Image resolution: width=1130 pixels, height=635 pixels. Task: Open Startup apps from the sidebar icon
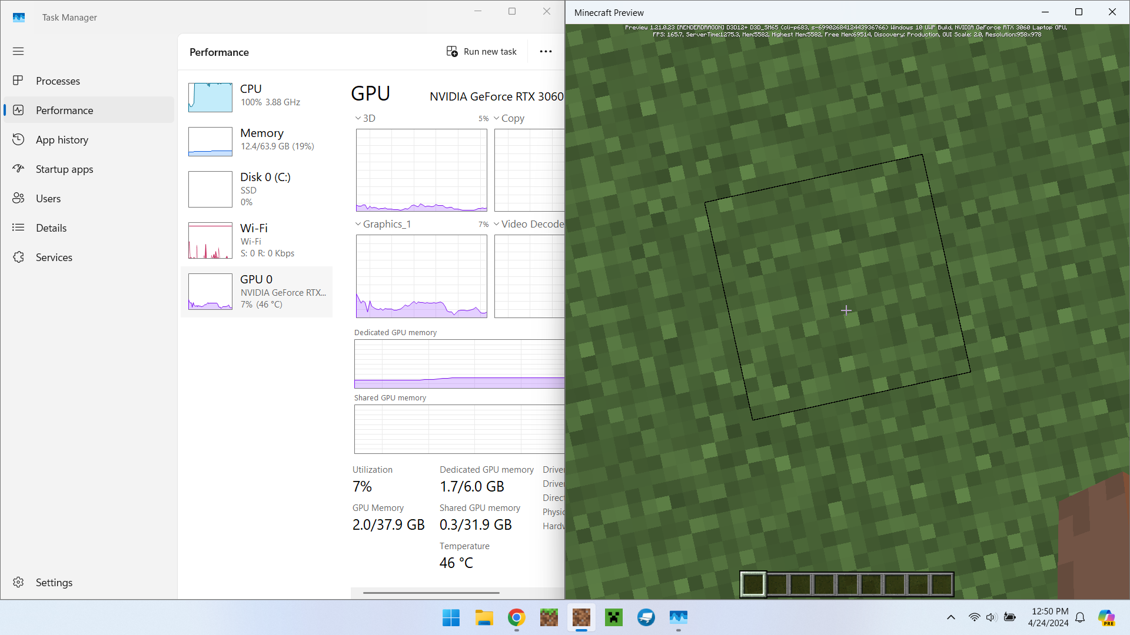[18, 169]
